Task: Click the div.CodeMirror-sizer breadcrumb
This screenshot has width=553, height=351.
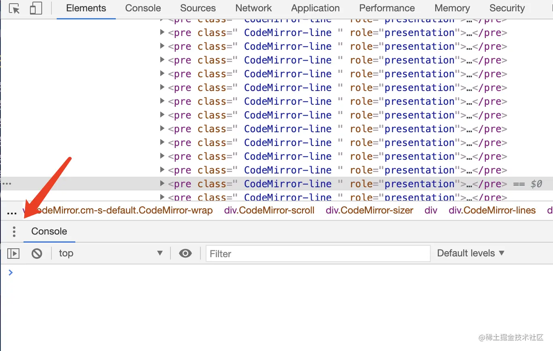Action: (x=370, y=211)
